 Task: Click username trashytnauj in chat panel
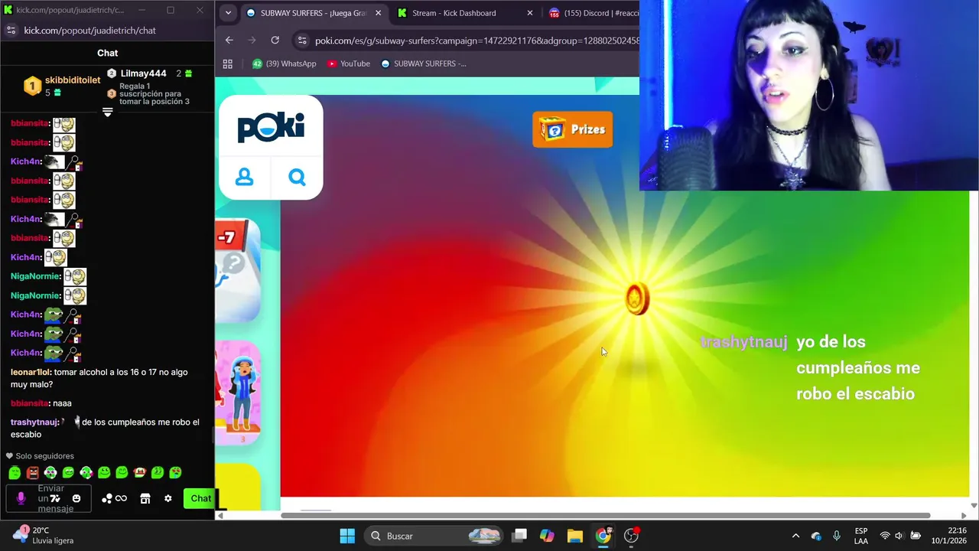pos(34,422)
